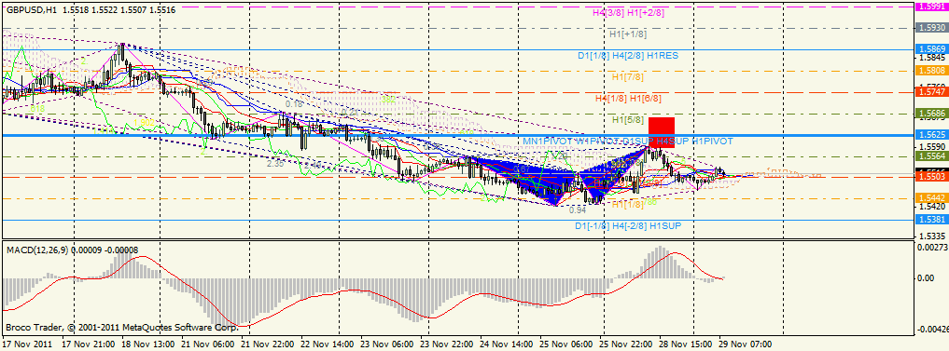Click the 2.35 ratio label on chart

(275, 163)
